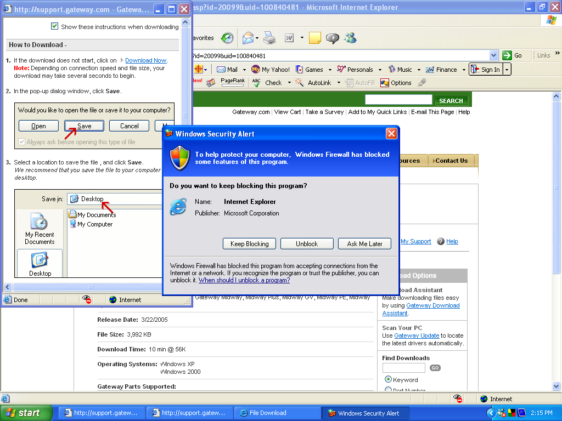Click the Games toolbar button

coord(310,70)
